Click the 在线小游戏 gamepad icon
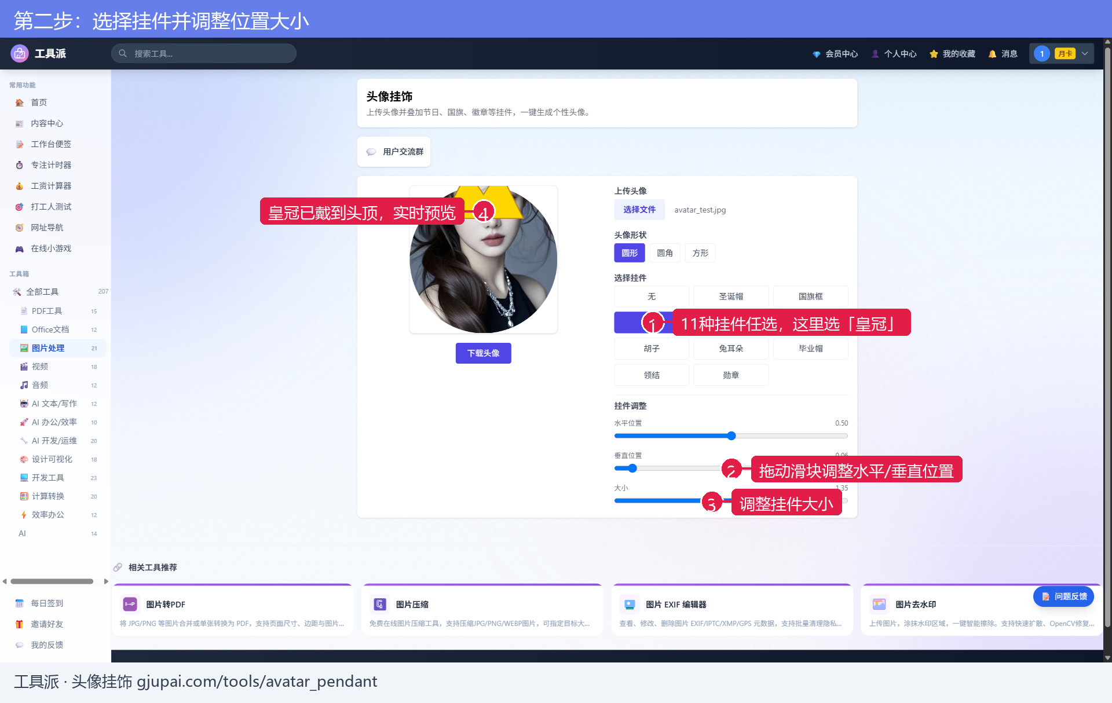The image size is (1112, 703). coord(19,248)
